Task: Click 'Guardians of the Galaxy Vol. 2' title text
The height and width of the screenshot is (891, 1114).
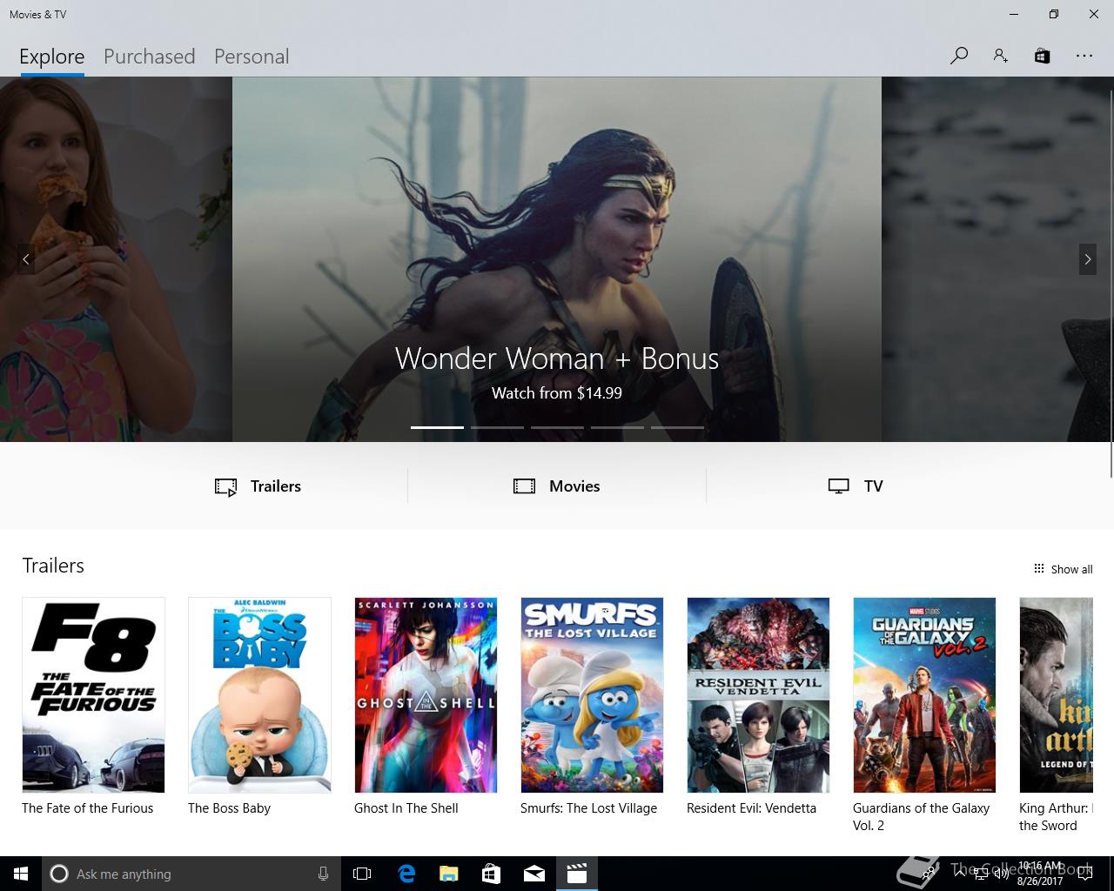Action: [x=921, y=817]
